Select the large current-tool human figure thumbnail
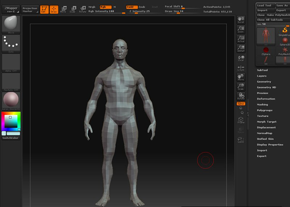Screen dimensions: 290x207 pyautogui.click(x=266, y=36)
